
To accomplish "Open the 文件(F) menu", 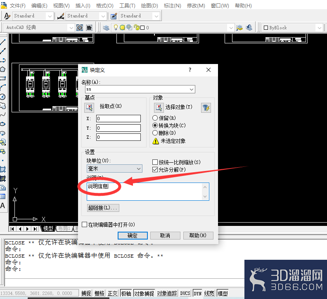I will pyautogui.click(x=17, y=6).
